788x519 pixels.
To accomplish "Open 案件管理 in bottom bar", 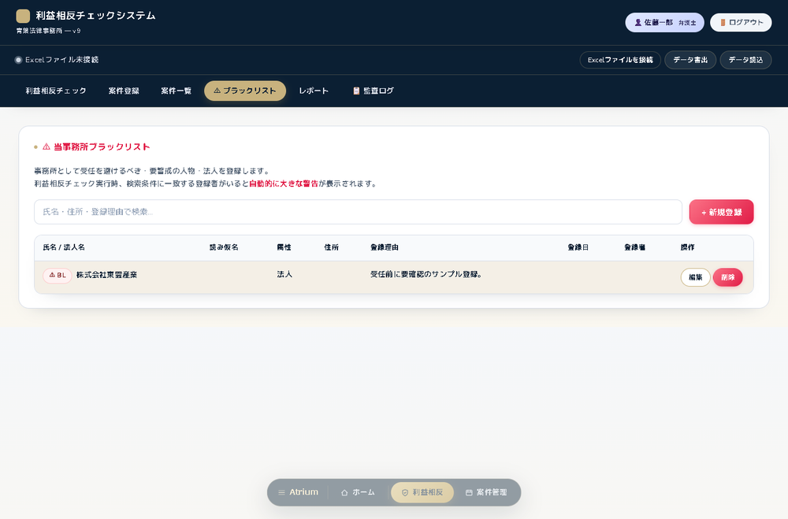I will [x=486, y=492].
